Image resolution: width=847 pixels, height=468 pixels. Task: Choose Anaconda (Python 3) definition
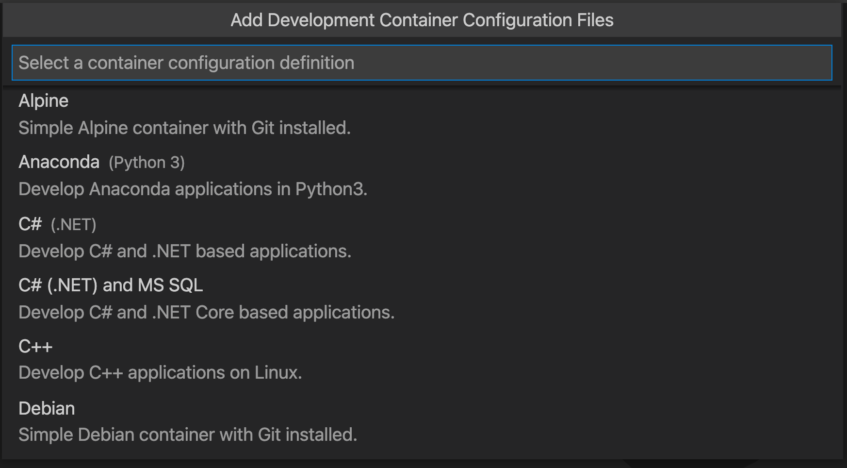pos(422,175)
